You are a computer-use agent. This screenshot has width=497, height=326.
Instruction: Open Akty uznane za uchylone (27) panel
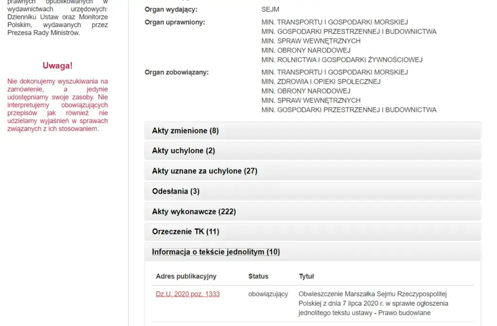pos(204,171)
